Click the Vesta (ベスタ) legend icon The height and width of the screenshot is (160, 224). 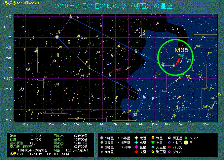pyautogui.click(x=186, y=138)
